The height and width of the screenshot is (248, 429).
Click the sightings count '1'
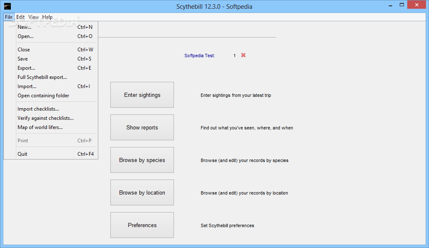[x=235, y=56]
